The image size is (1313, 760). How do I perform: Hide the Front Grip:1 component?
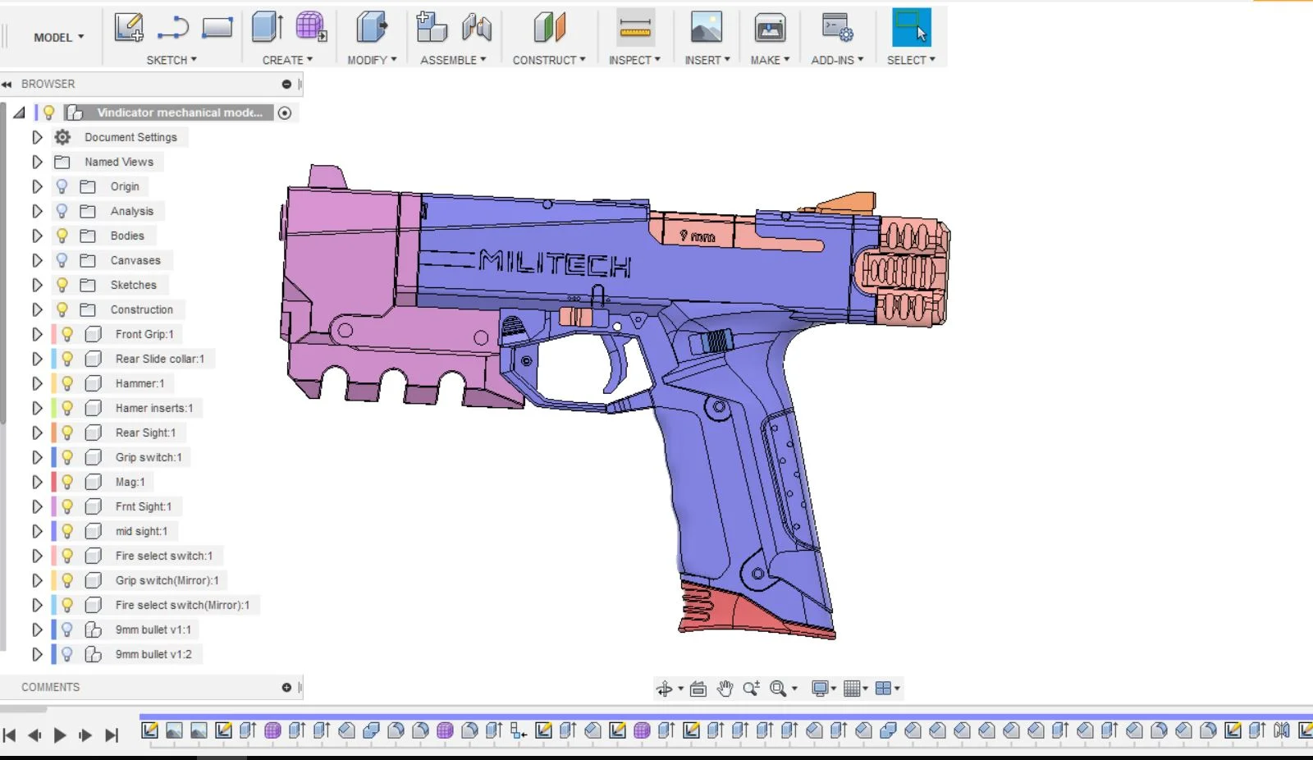point(66,334)
